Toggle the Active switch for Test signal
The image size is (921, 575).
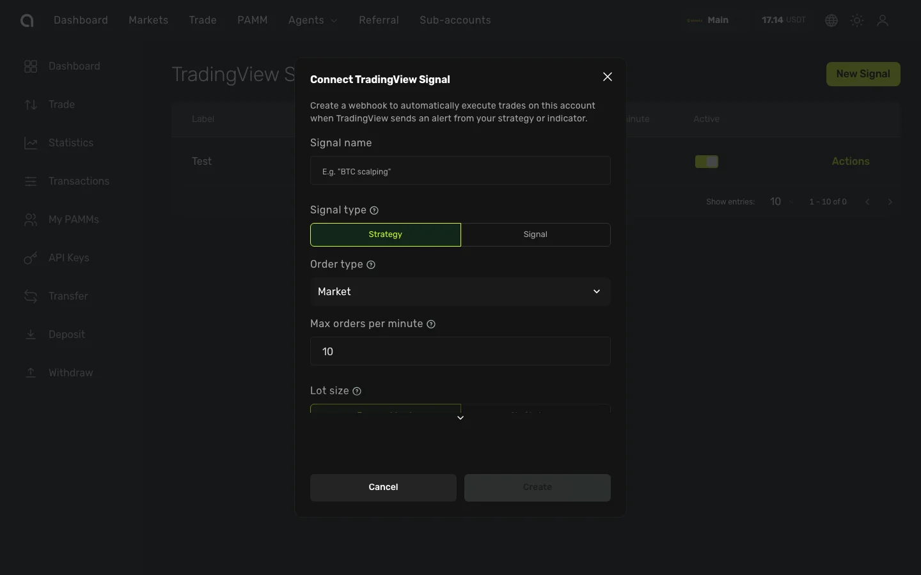pos(707,162)
